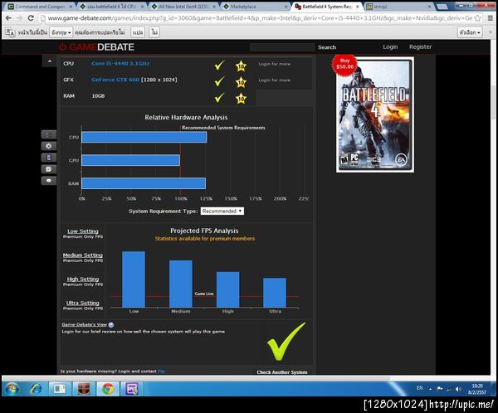The image size is (498, 413).
Task: Click the Ultra bar in the FPS chart
Action: [275, 293]
